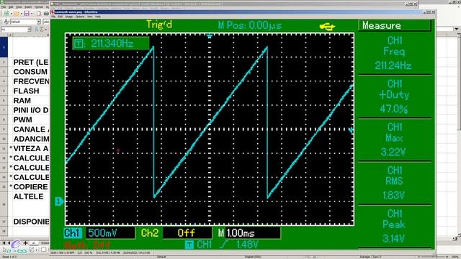Click the channel 1 ground marker on the scope image

(x=59, y=201)
